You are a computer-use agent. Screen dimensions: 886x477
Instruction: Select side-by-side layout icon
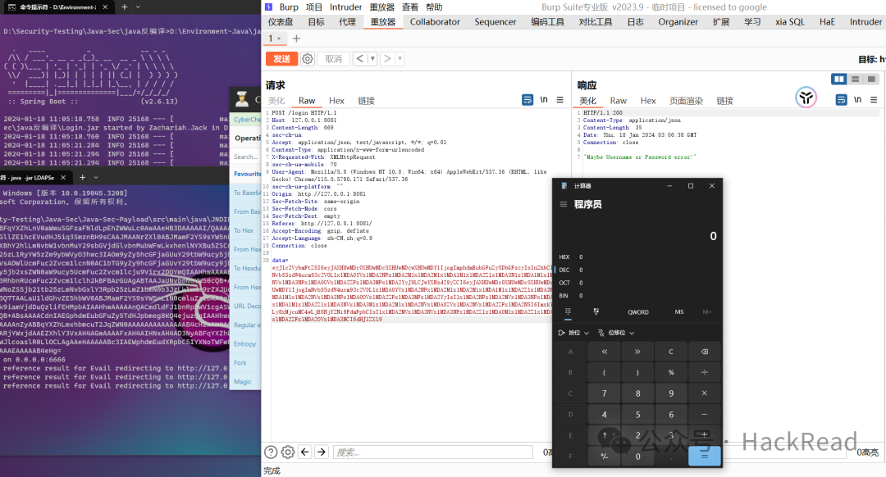click(x=838, y=79)
